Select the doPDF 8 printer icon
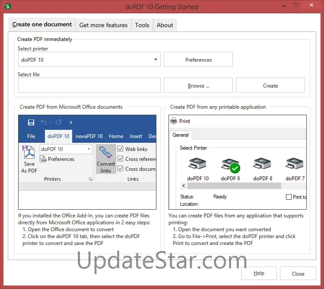Image resolution: width=324 pixels, height=289 pixels. (262, 163)
